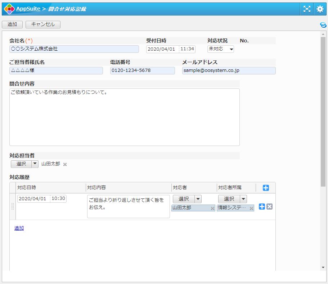Open the 対応状況 dropdown showing 未対応

[220, 49]
